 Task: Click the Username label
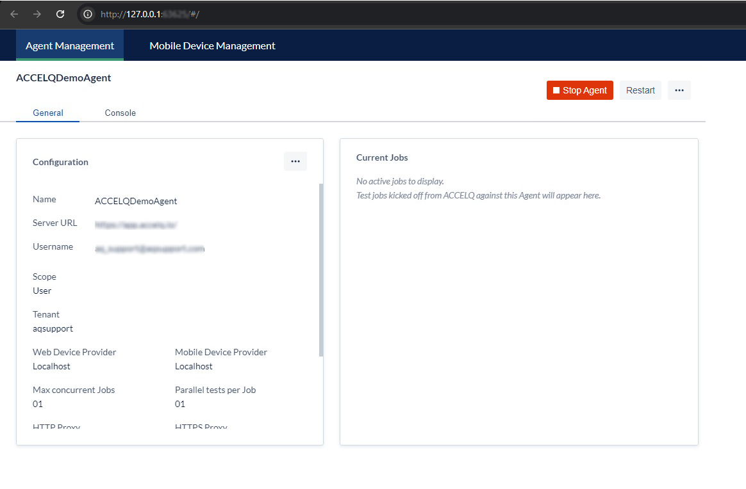click(x=53, y=246)
